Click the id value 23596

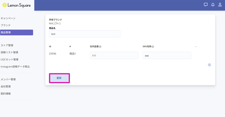(53, 53)
